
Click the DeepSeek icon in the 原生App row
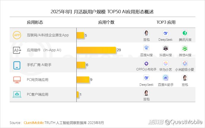(x=165, y=33)
